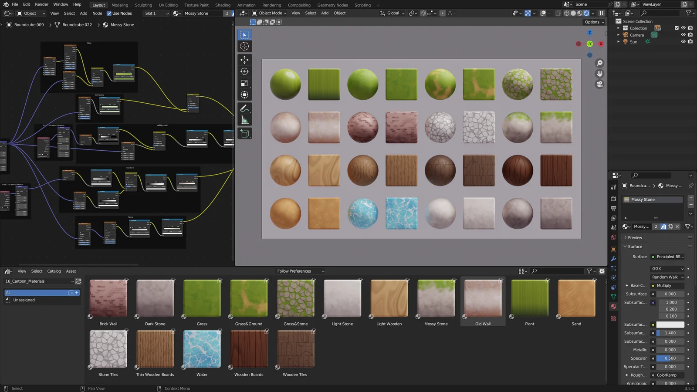Select the Move tool in the viewport toolbar
Viewport: 697px width, 392px height.
pyautogui.click(x=244, y=59)
